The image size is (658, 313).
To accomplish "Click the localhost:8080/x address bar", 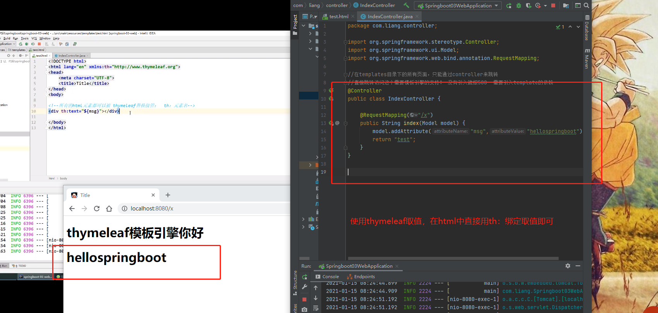I will (x=204, y=209).
